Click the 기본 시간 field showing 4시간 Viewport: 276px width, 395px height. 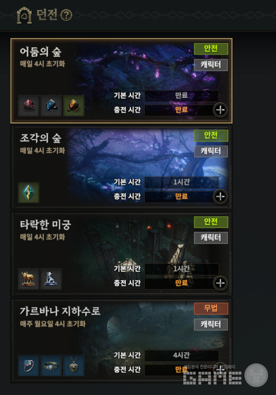181,355
